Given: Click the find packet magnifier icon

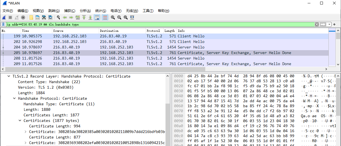Looking at the screenshot, I should [58, 17].
